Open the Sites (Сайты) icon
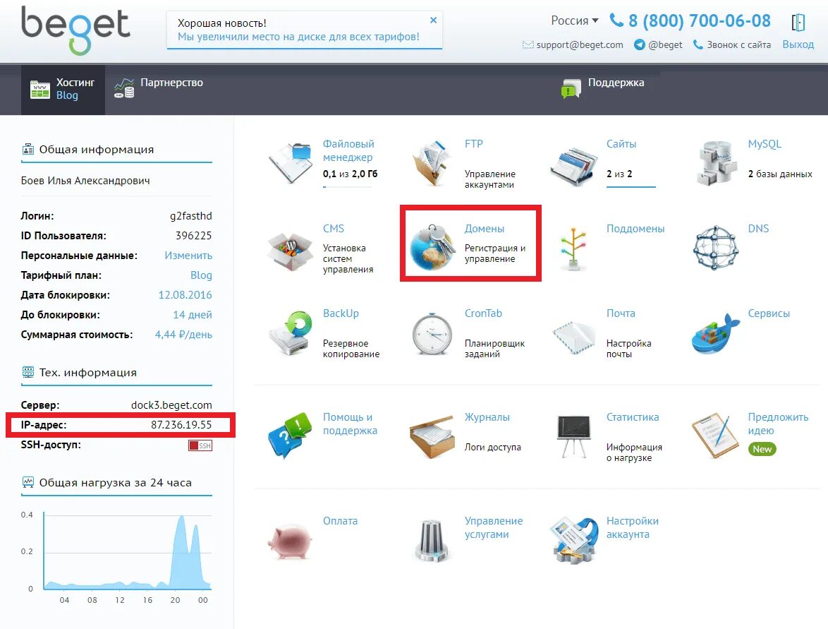 coord(573,165)
